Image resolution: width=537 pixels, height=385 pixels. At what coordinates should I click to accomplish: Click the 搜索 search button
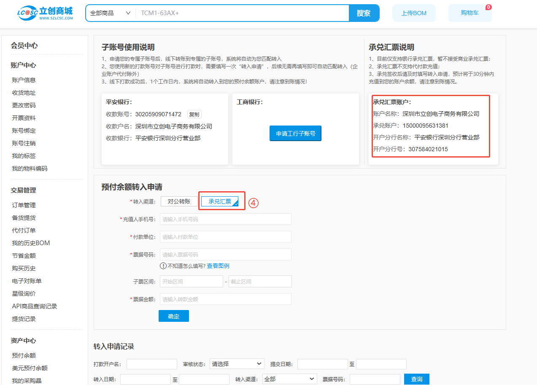364,13
